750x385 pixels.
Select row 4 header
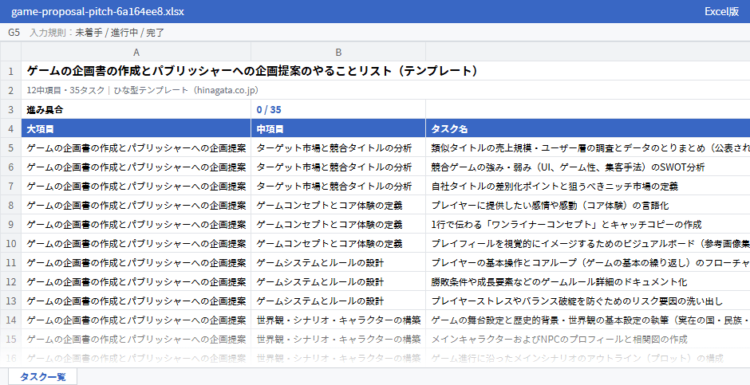(10, 128)
